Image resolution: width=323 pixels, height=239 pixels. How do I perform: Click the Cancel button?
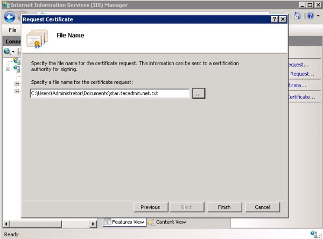click(x=262, y=207)
